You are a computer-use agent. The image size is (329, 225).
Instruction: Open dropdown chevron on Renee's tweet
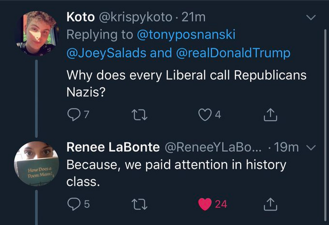tap(311, 147)
